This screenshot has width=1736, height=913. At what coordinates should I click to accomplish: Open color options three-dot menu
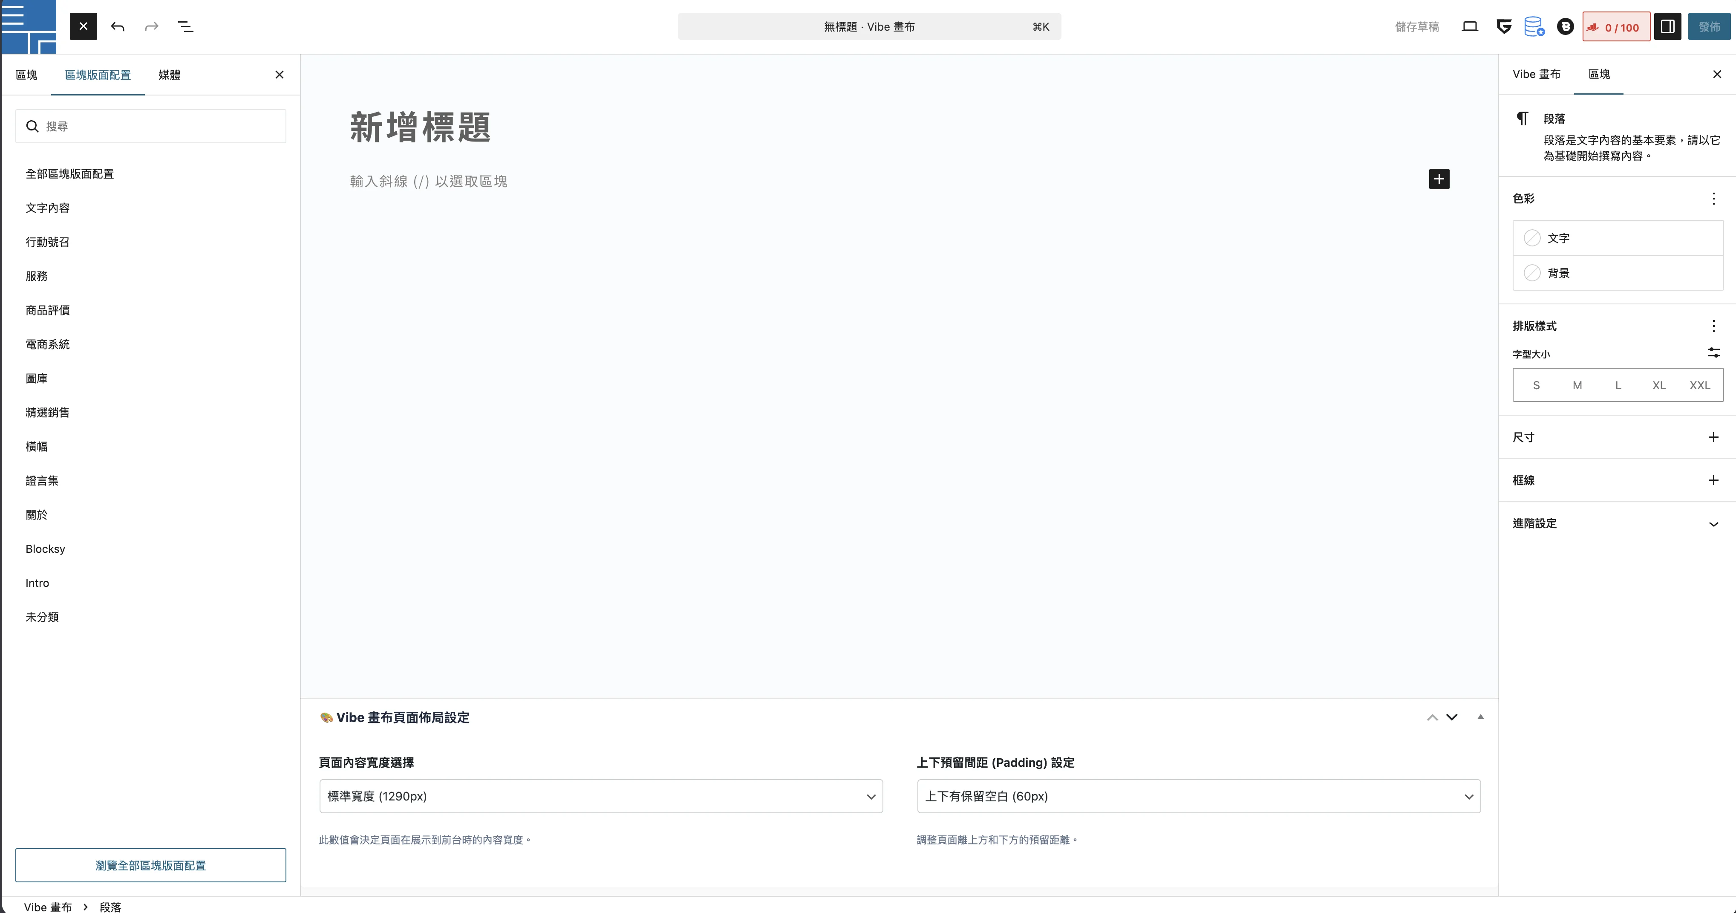tap(1713, 198)
